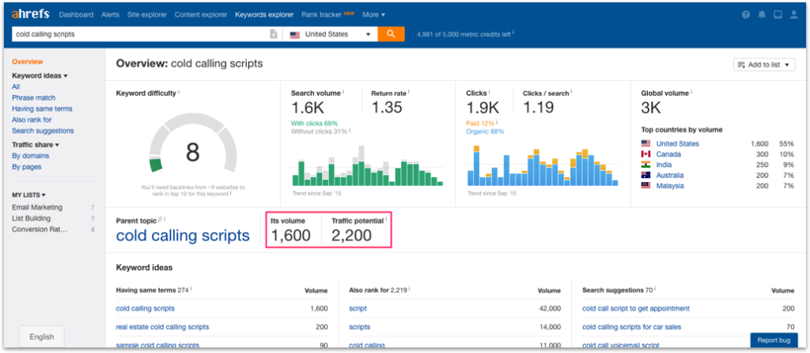Open the English language selector
810x353 pixels.
point(42,336)
